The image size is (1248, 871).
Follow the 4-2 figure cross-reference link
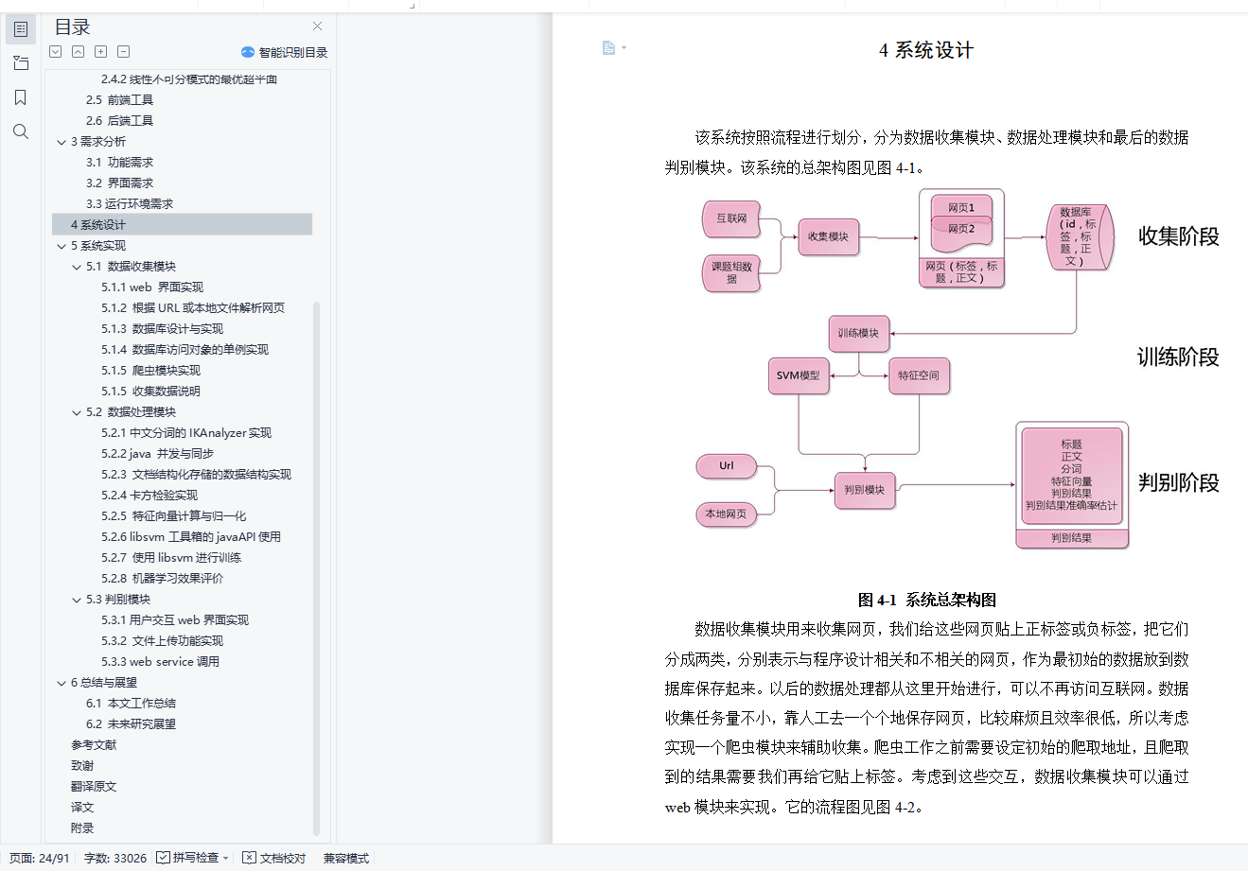pyautogui.click(x=905, y=807)
